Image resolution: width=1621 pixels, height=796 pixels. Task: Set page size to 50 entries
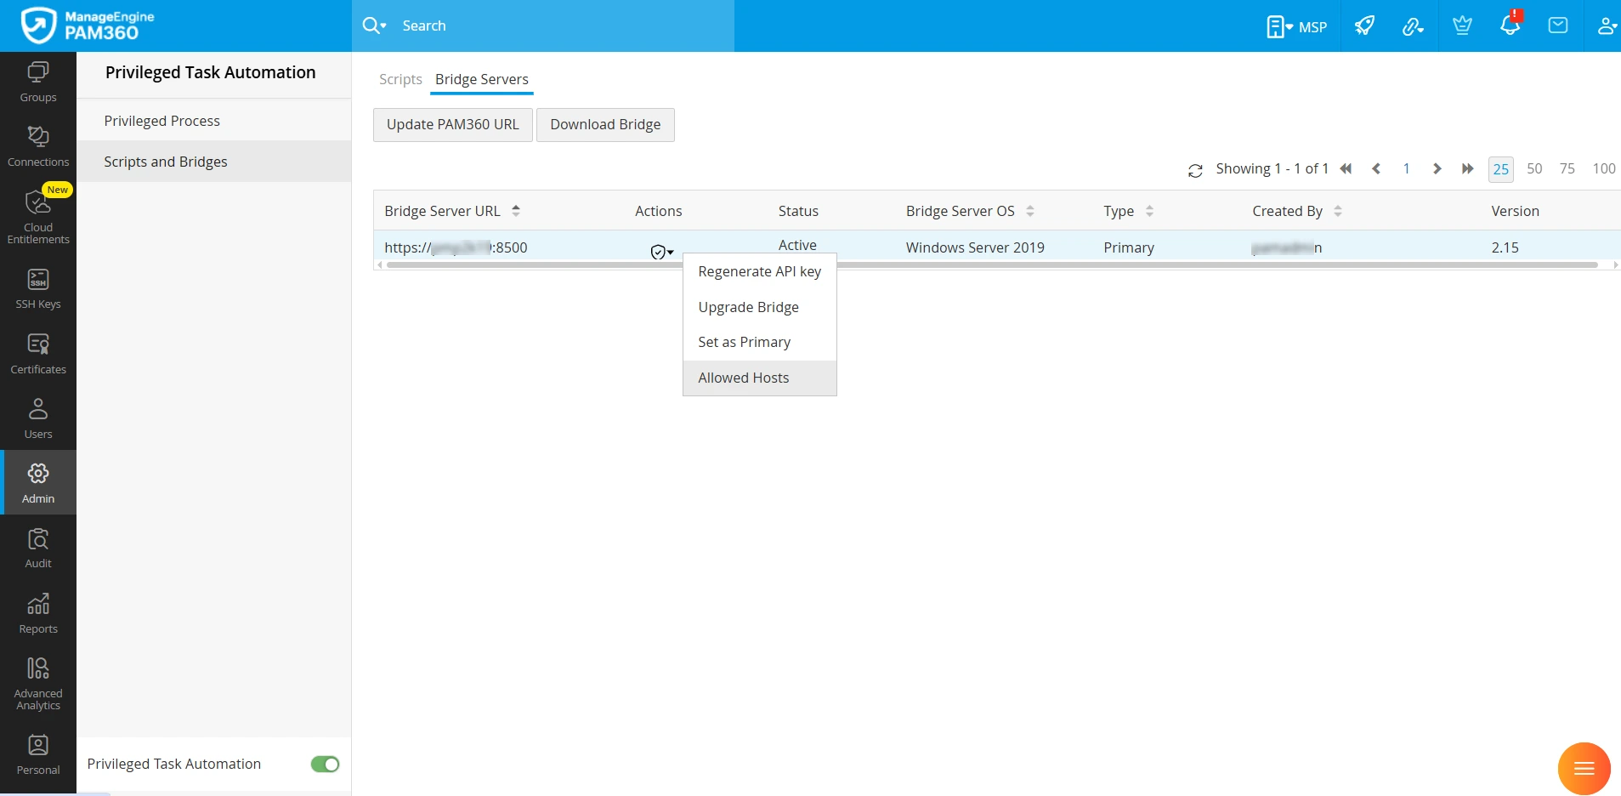click(1533, 168)
